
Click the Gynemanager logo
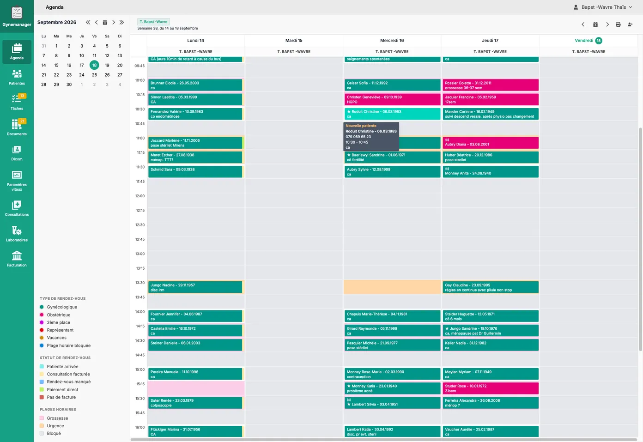(17, 16)
